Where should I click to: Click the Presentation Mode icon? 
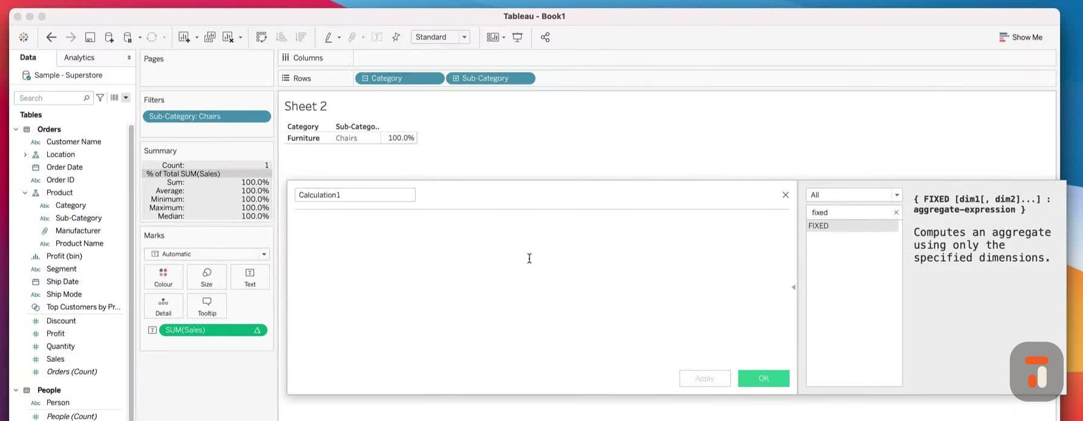(517, 38)
